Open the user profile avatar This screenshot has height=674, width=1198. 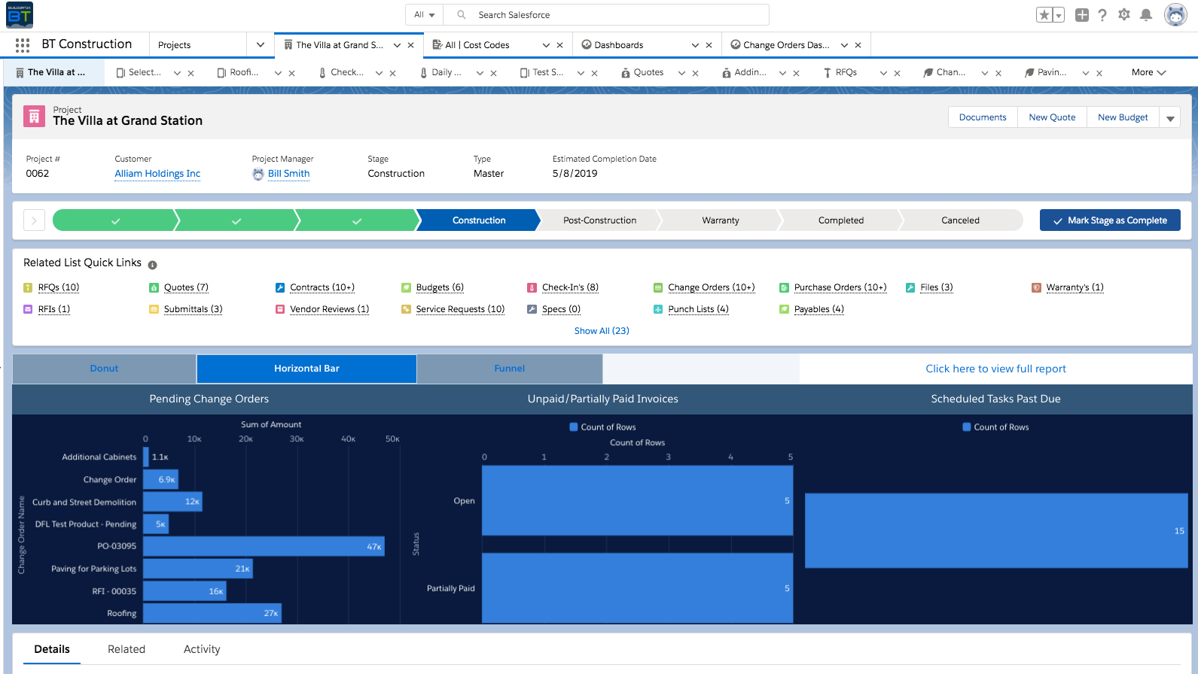point(1175,15)
